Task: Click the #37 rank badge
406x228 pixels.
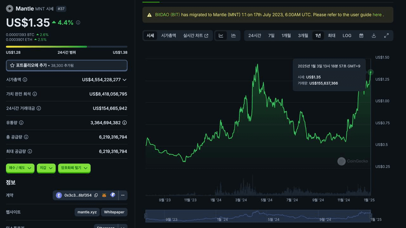Action: coord(61,9)
